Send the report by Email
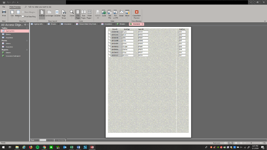The width and height of the screenshot is (267, 150). [121, 14]
